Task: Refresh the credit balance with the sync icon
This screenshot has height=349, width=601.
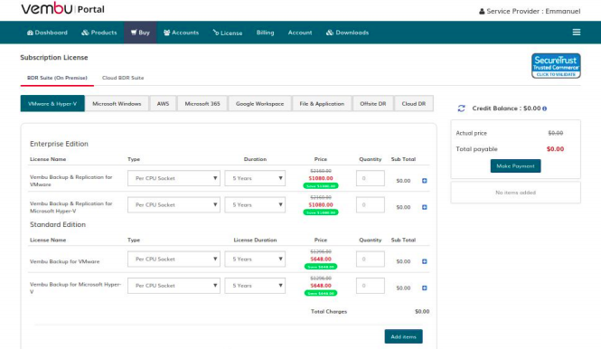Action: [x=462, y=108]
